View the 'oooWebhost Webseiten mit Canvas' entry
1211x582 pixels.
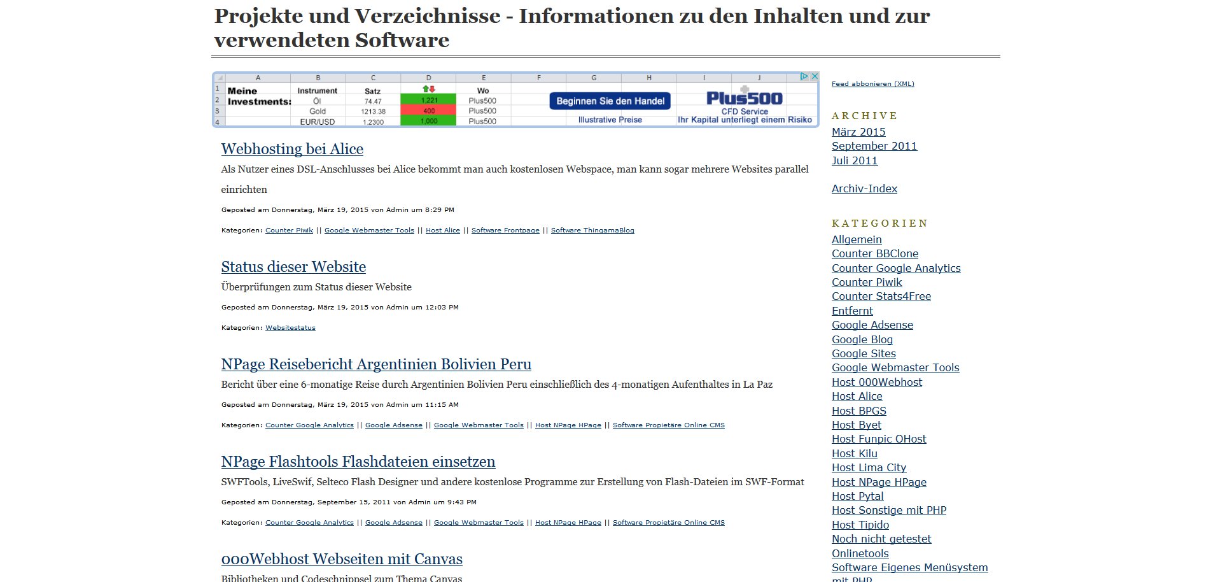pyautogui.click(x=342, y=559)
